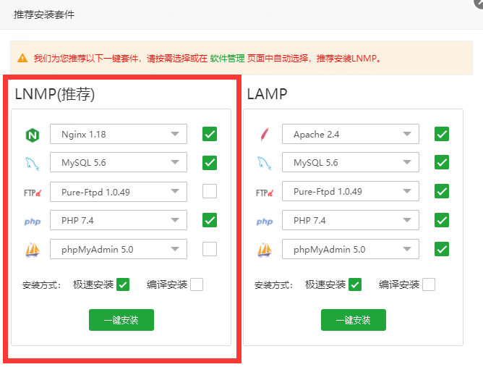
Task: Click 安装方式 label in LNMP panel
Action: pyautogui.click(x=41, y=285)
